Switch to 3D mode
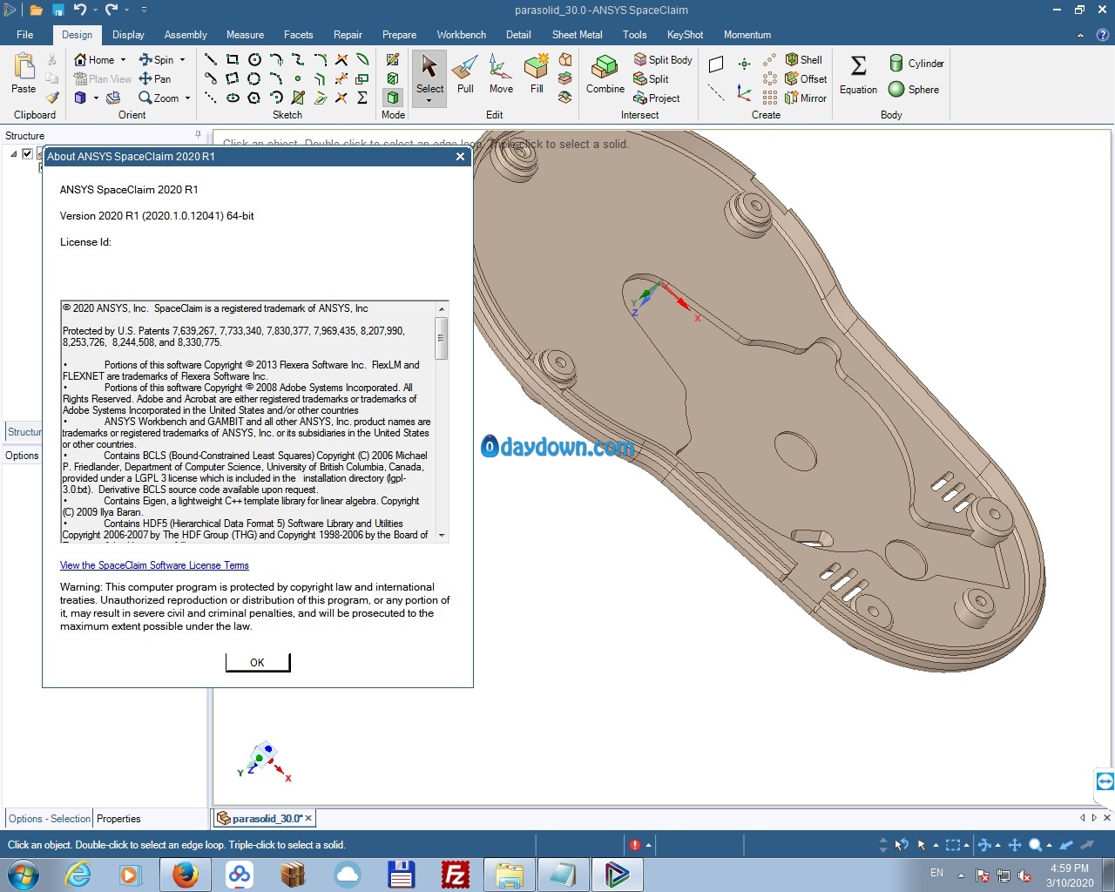The image size is (1115, 892). (393, 98)
